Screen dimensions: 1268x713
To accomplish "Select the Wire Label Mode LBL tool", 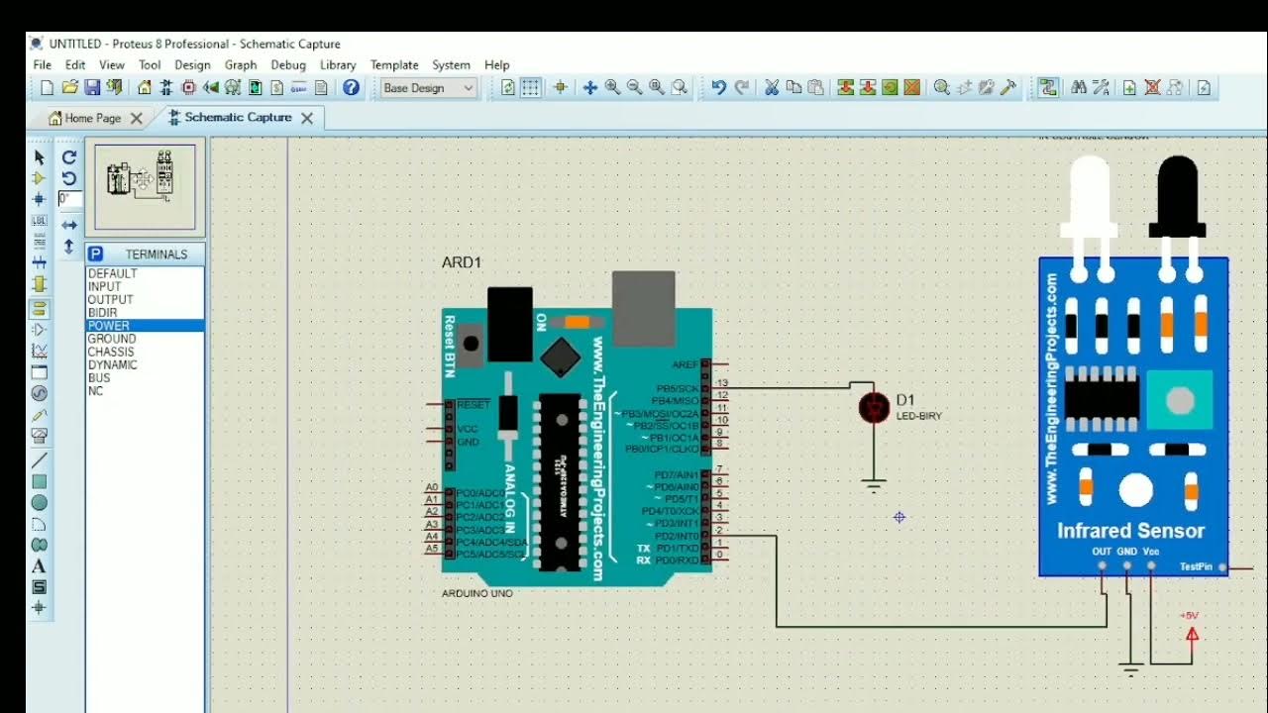I will click(x=40, y=220).
